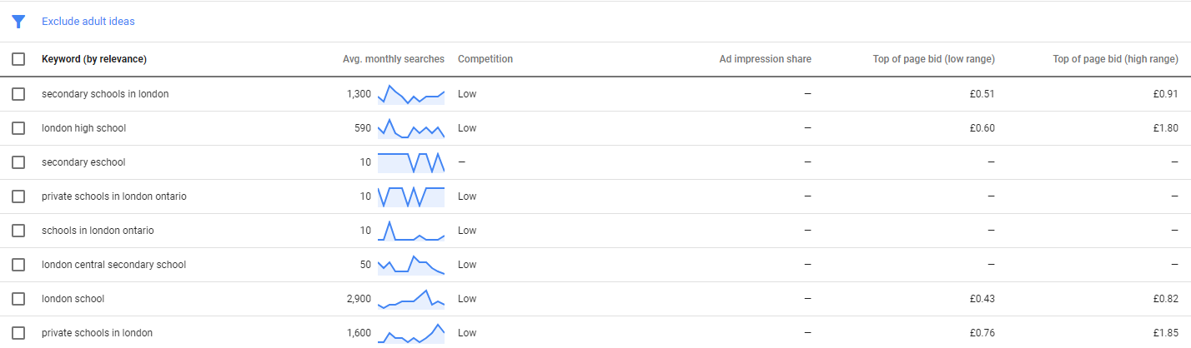Select the london school row checkbox
The height and width of the screenshot is (348, 1191).
[x=18, y=299]
